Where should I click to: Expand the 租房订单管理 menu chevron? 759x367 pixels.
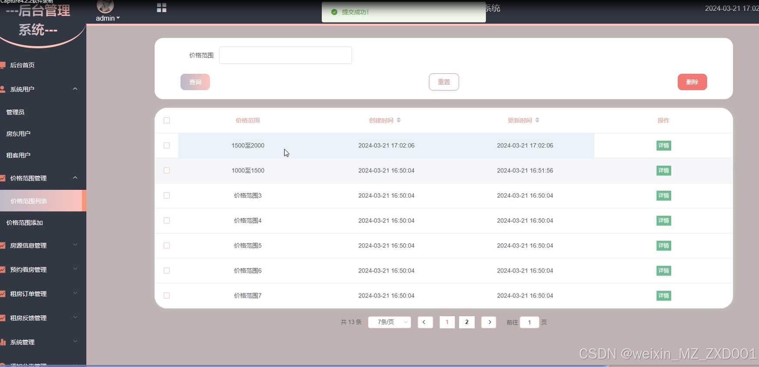(x=75, y=293)
